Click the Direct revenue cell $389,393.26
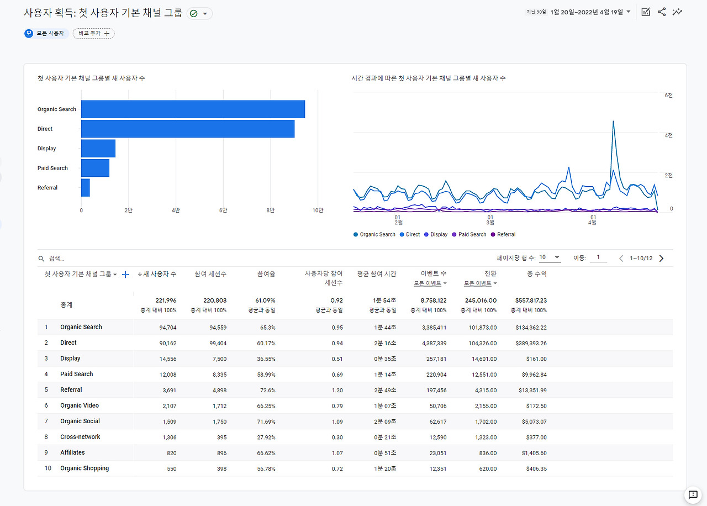 click(x=531, y=343)
